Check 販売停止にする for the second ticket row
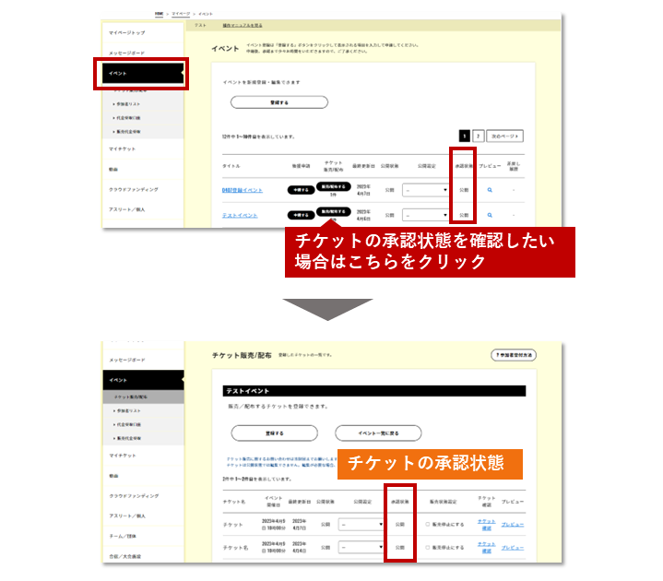663x581 pixels. pyautogui.click(x=428, y=547)
